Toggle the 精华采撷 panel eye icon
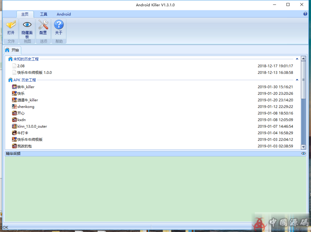Image resolution: width=311 pixels, height=232 pixels. (x=303, y=153)
